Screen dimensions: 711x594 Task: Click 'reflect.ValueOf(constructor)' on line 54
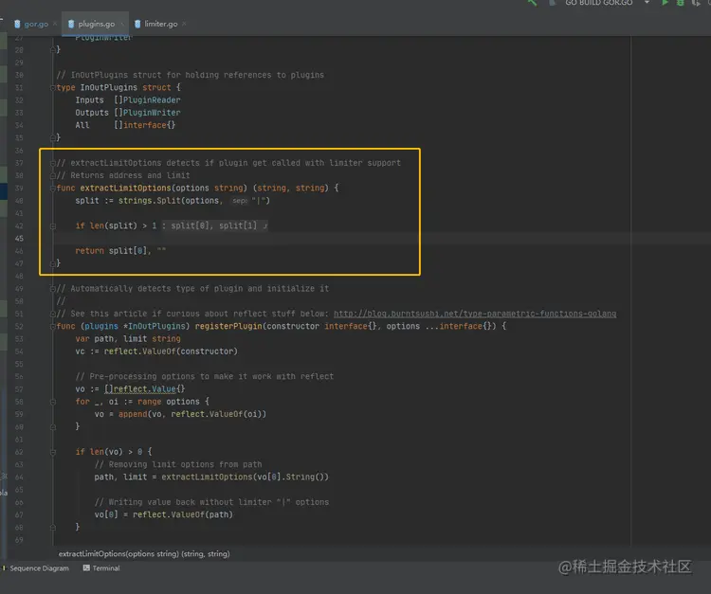click(171, 351)
